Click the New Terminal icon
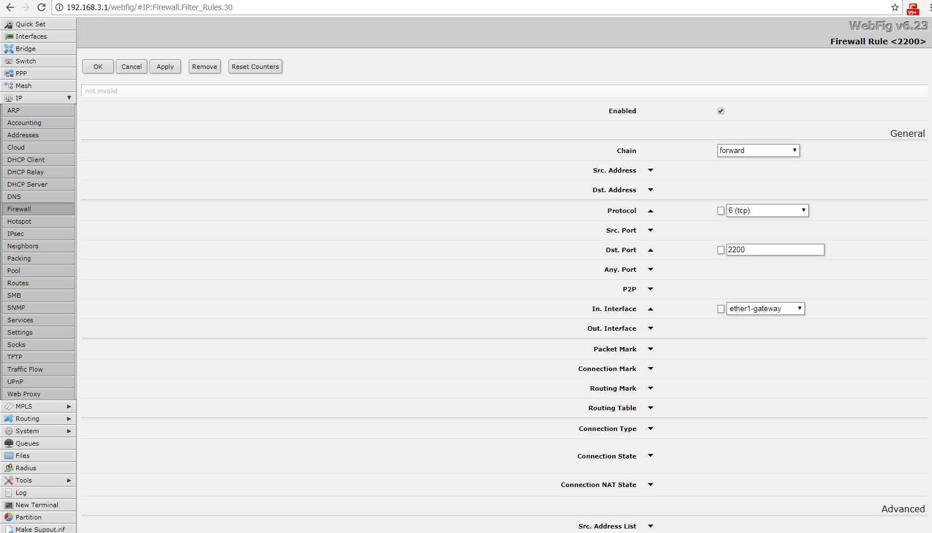 pyautogui.click(x=8, y=505)
